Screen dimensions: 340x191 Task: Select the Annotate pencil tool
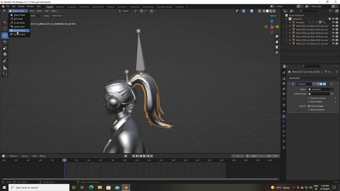pyautogui.click(x=5, y=62)
